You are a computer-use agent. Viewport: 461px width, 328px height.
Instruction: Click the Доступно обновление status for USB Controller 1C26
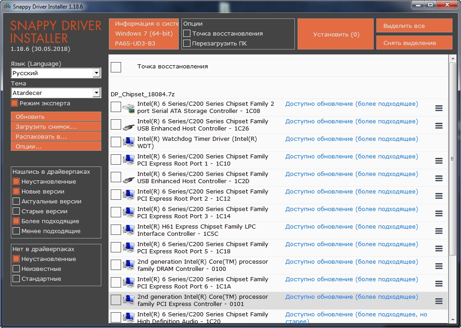tap(352, 121)
